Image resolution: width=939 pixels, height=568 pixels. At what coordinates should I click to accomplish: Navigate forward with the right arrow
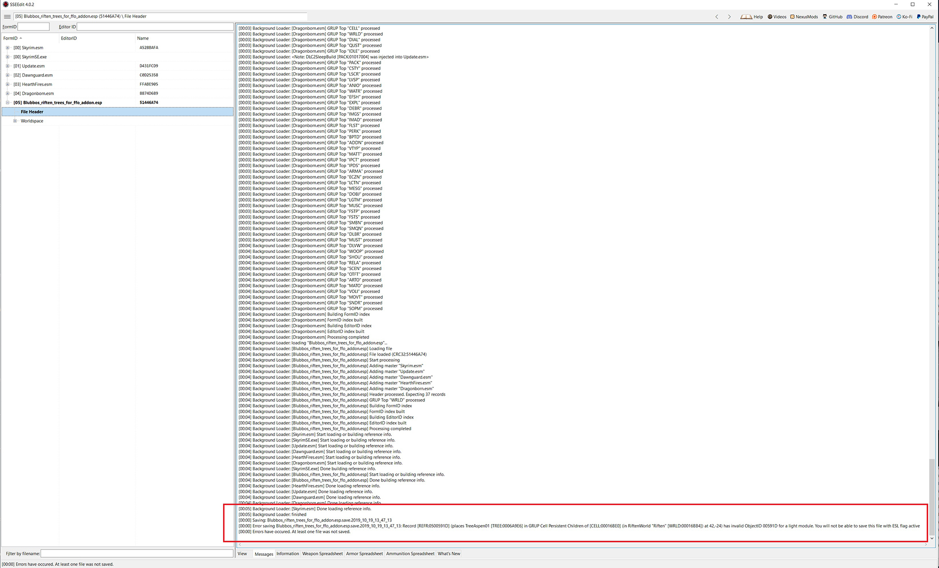[729, 17]
